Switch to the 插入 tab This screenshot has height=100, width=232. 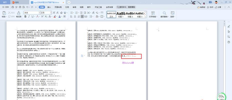49,7
